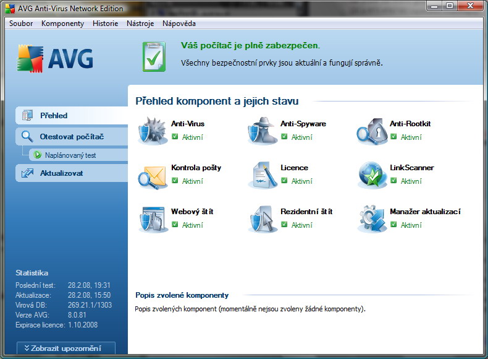This screenshot has width=488, height=359.
Task: Open the Manažer aktualizací gear icon
Action: point(372,219)
